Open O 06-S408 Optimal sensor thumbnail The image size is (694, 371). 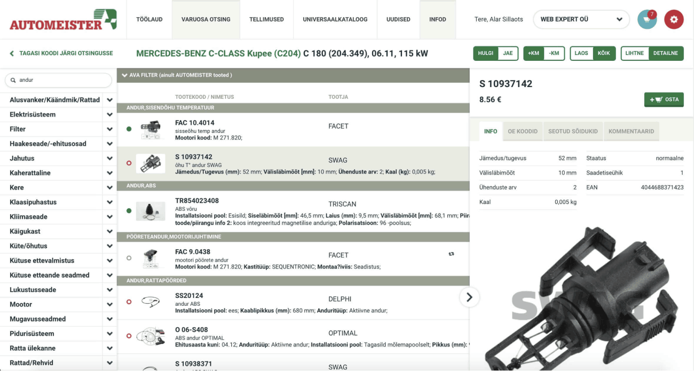[151, 336]
